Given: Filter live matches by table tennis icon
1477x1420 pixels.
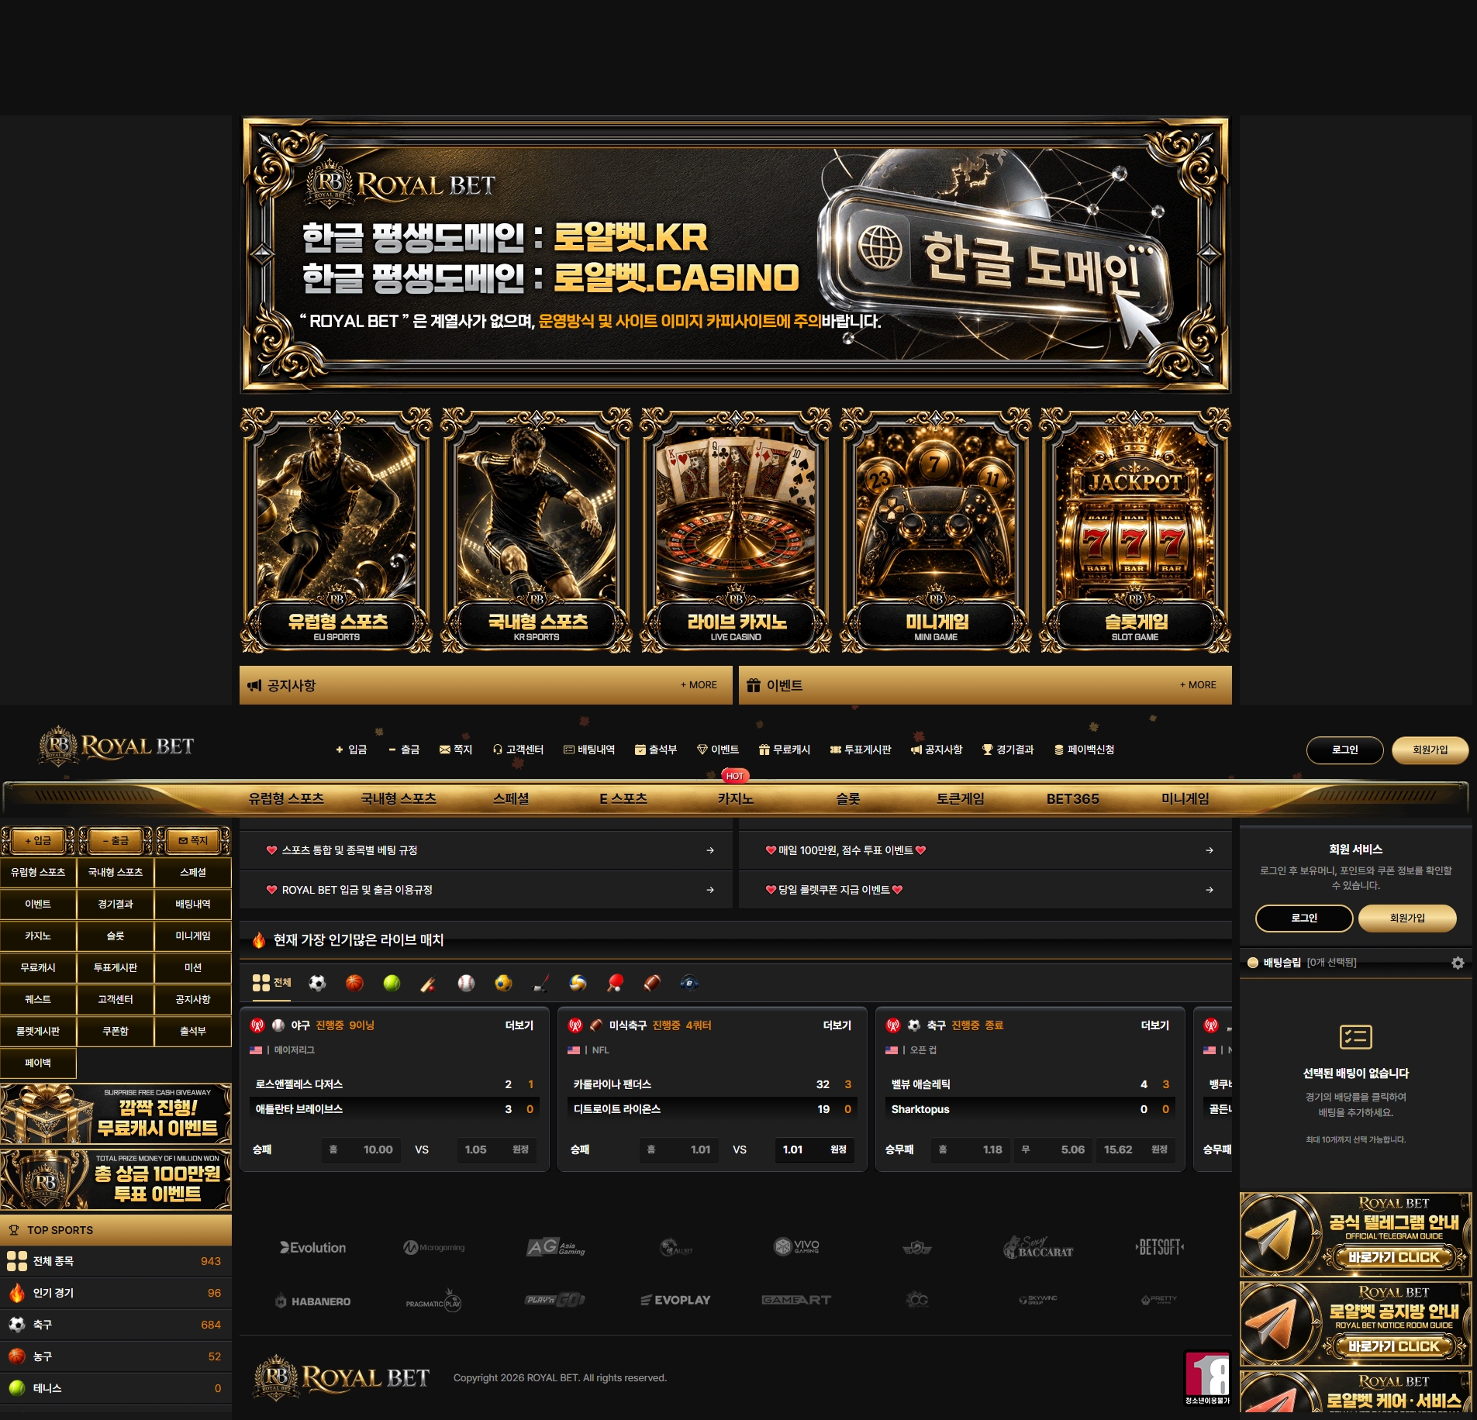Looking at the screenshot, I should click(615, 983).
